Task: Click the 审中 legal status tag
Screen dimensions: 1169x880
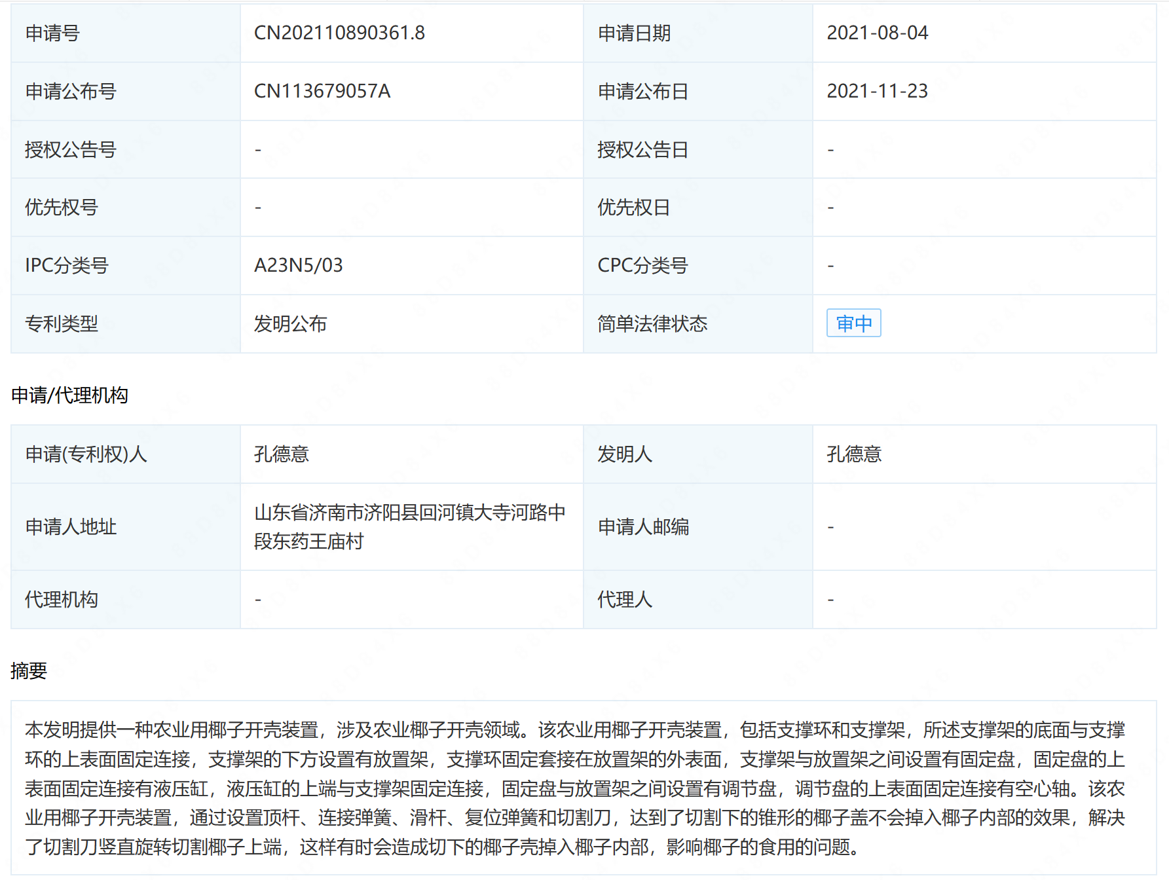Action: pyautogui.click(x=853, y=323)
